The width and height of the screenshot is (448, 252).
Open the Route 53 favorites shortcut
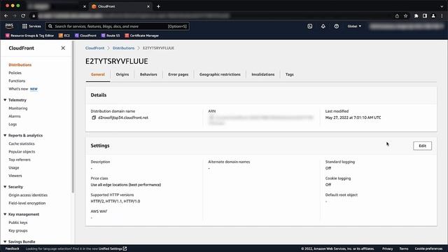(x=111, y=36)
